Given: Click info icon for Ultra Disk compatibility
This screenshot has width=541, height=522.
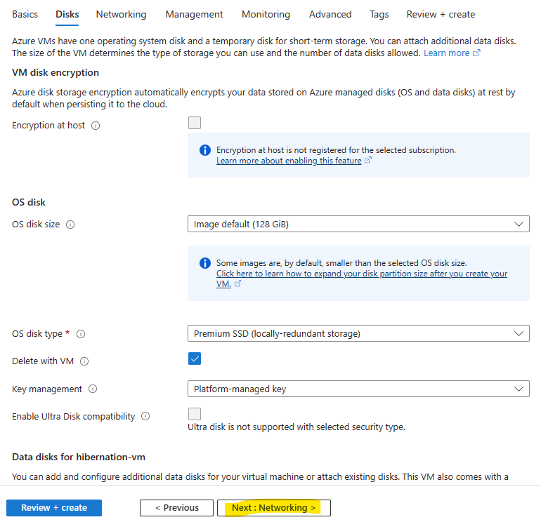Looking at the screenshot, I should 145,416.
